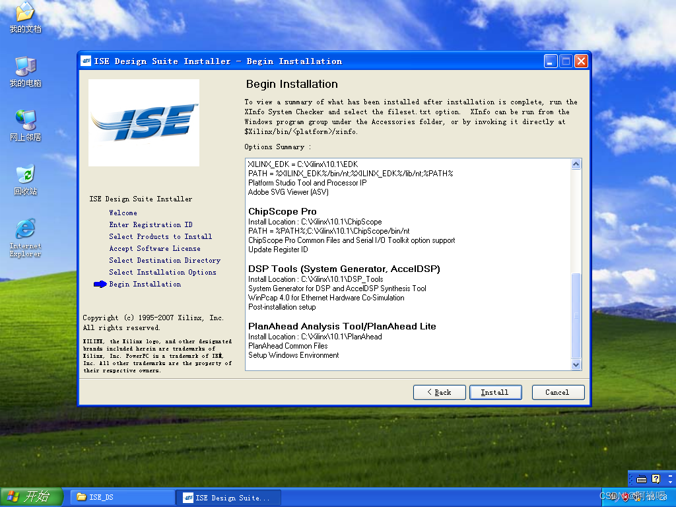Click the language bar keyboard icon

point(642,479)
